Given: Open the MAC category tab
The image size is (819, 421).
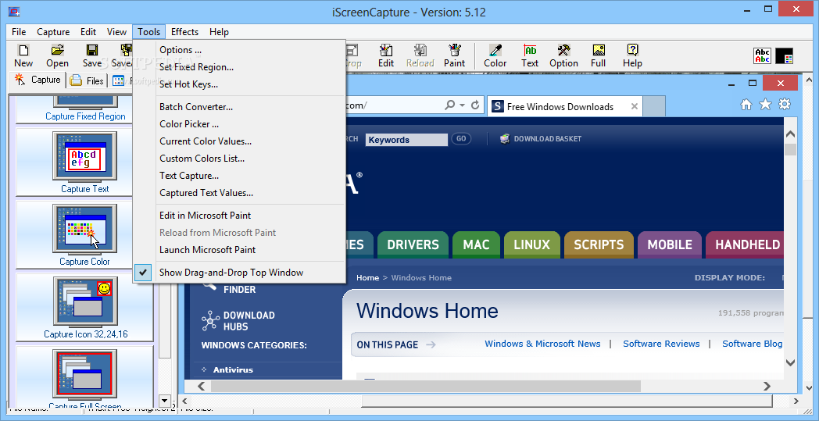Looking at the screenshot, I should pos(477,244).
